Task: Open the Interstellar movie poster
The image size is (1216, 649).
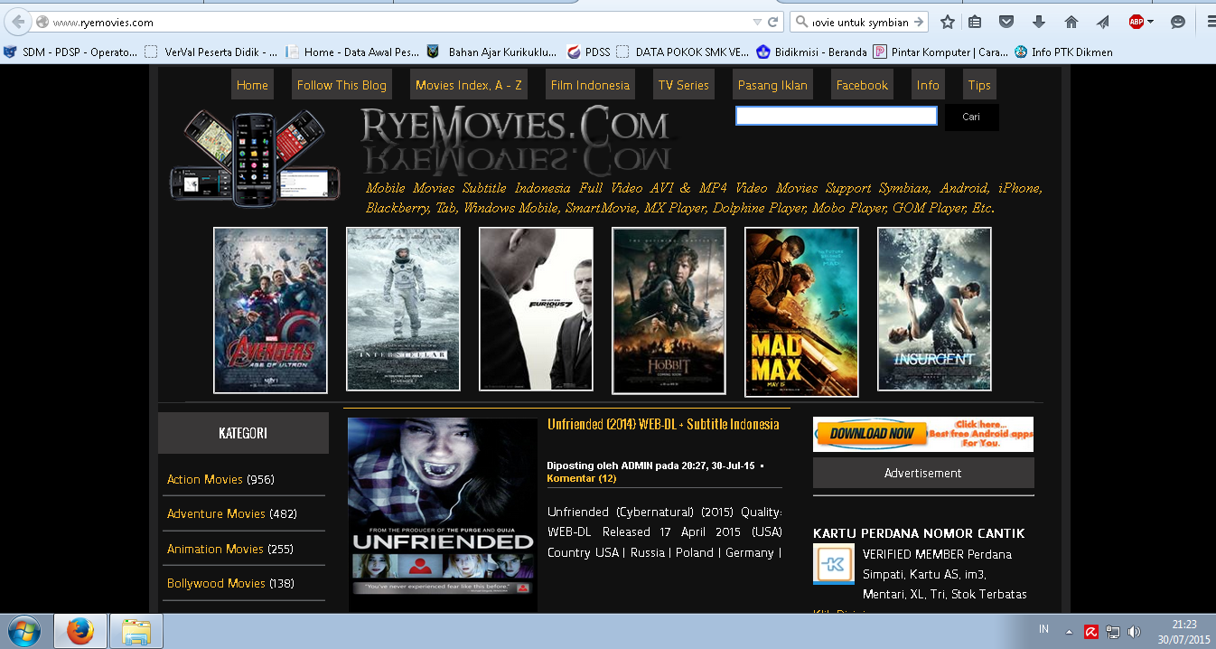Action: pos(403,308)
